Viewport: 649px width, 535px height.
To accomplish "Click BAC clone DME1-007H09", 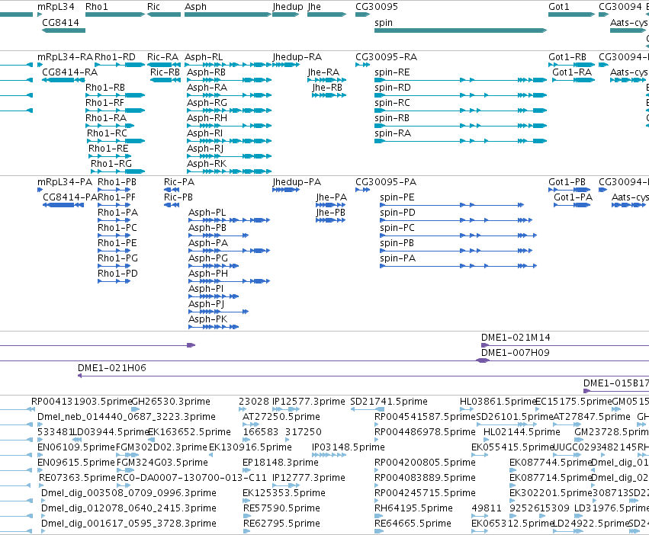I will pyautogui.click(x=516, y=353).
